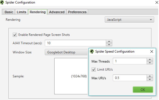Open the Advanced tab

(57, 12)
